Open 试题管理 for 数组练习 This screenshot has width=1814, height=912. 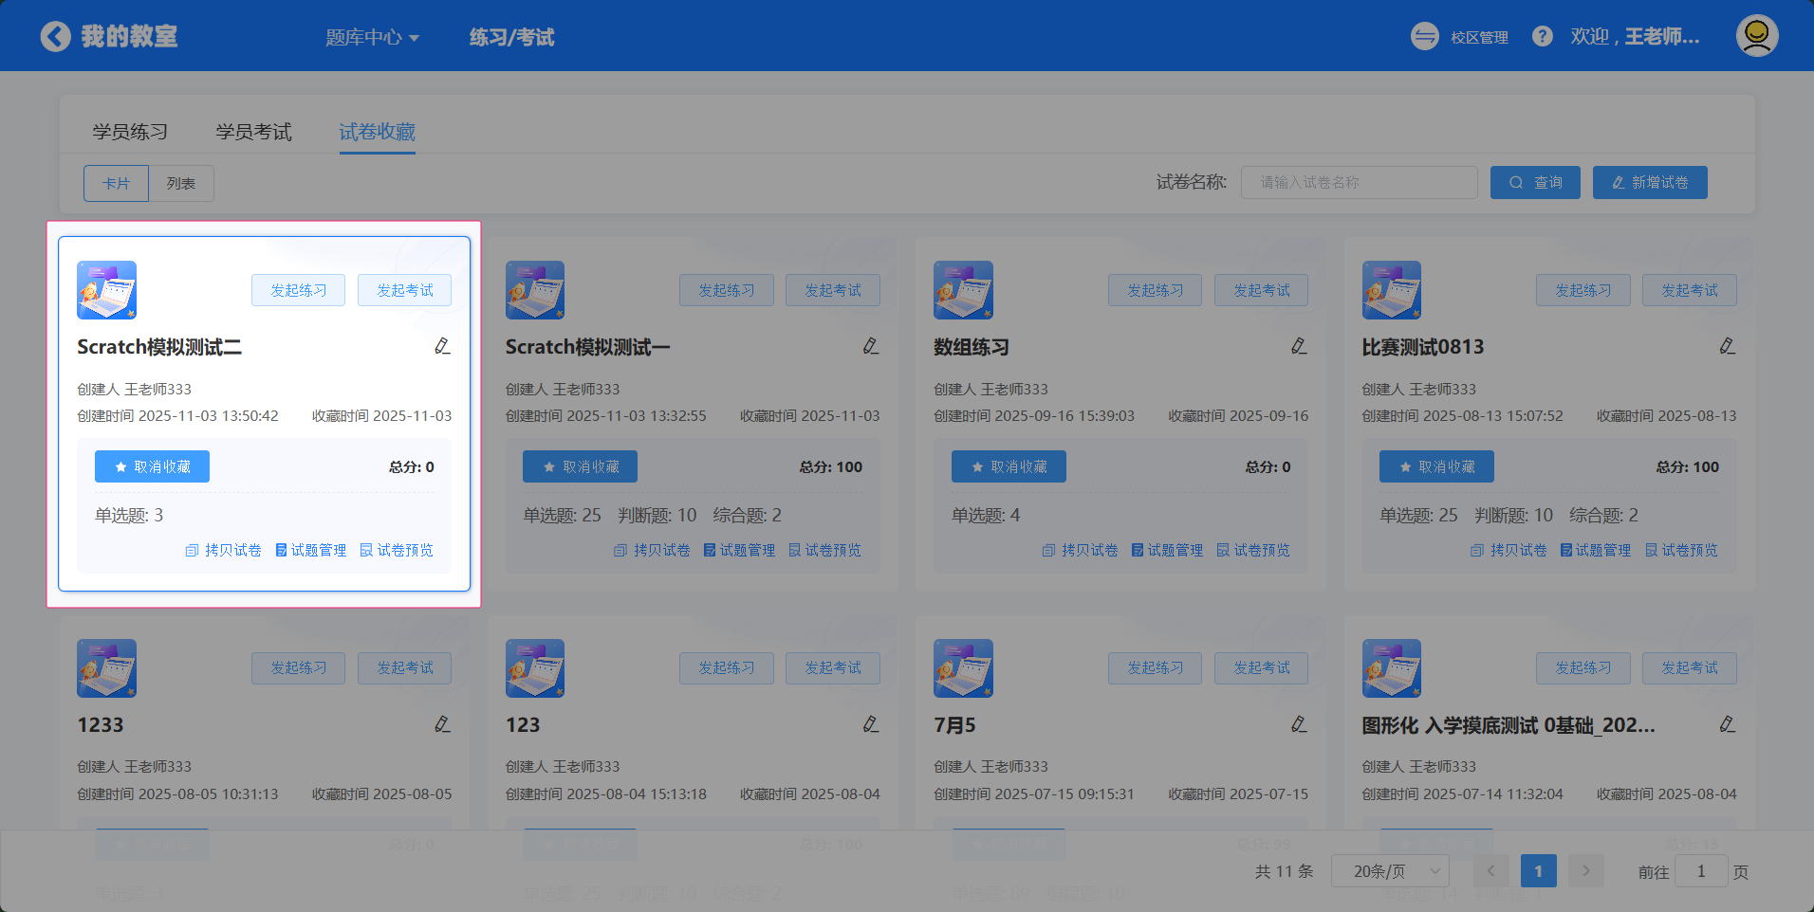[x=1167, y=550]
